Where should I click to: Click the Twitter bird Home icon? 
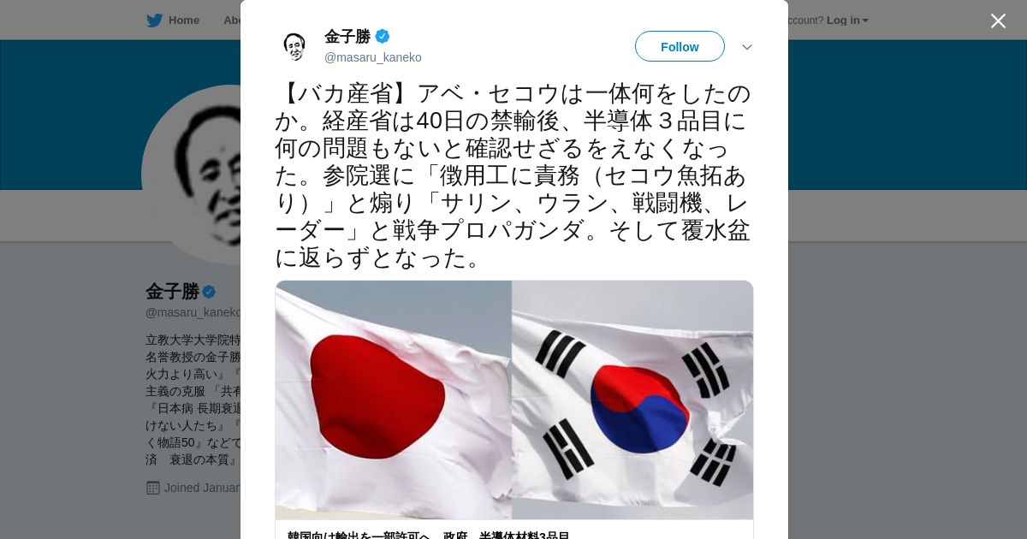coord(154,21)
